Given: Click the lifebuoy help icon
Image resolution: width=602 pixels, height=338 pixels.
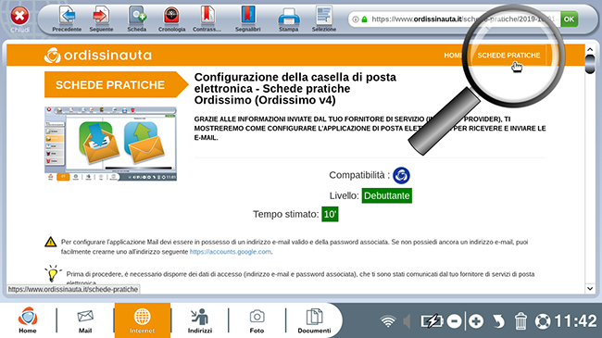Looking at the screenshot, I should [543, 321].
